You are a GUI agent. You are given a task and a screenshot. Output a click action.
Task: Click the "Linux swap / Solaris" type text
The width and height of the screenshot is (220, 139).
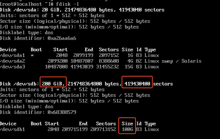[173, 61]
